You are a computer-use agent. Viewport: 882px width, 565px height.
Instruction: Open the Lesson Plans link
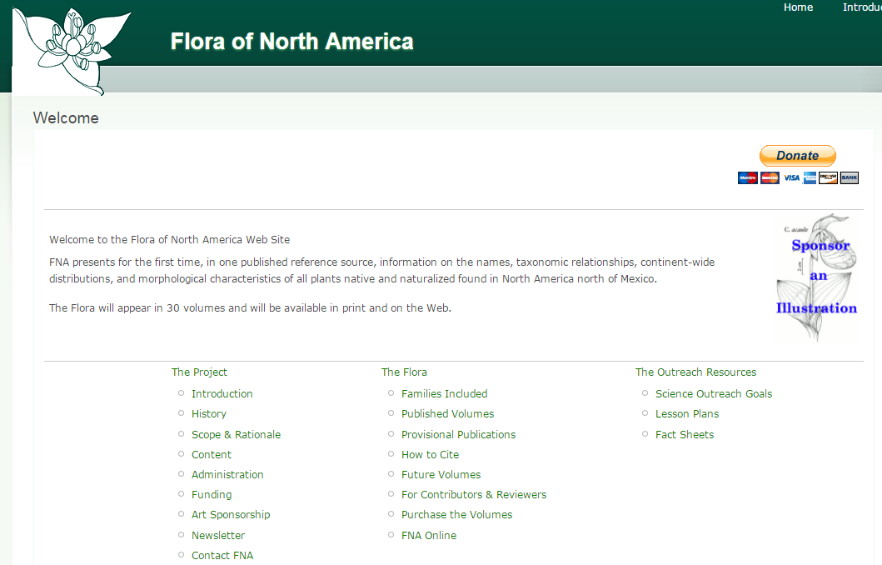(686, 414)
